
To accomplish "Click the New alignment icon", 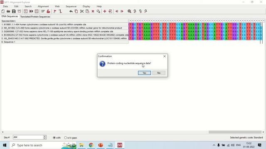I will [3, 11].
